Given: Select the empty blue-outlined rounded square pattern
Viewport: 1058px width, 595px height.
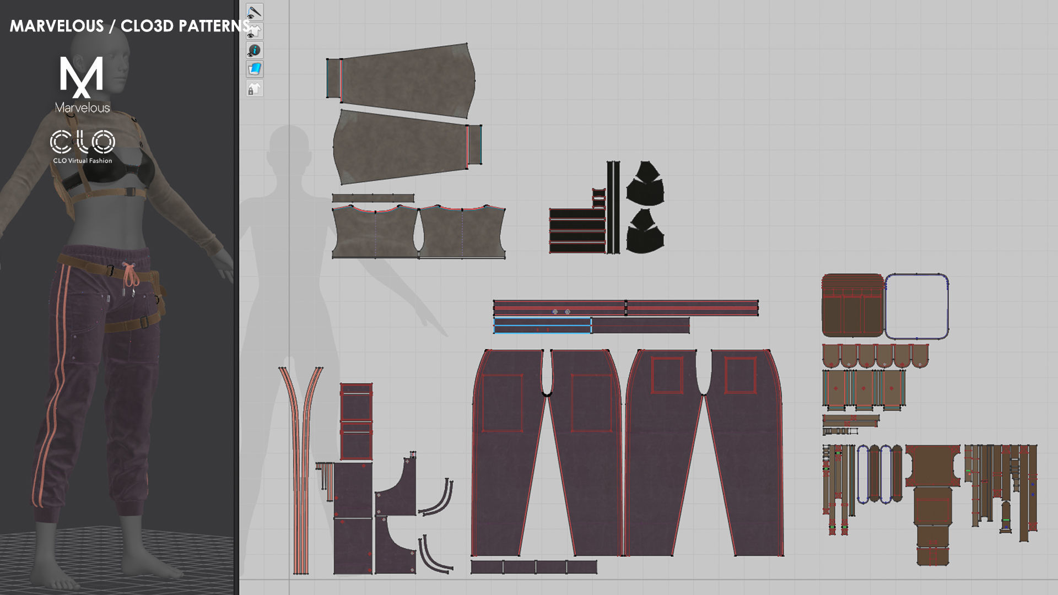Looking at the screenshot, I should coord(917,306).
